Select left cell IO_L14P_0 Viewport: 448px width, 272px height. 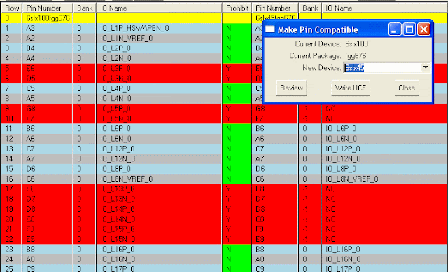coord(159,209)
